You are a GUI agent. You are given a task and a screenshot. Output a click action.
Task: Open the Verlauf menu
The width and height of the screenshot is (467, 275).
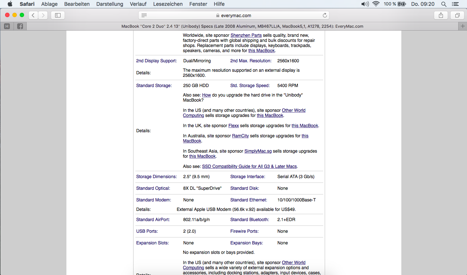[x=138, y=4]
